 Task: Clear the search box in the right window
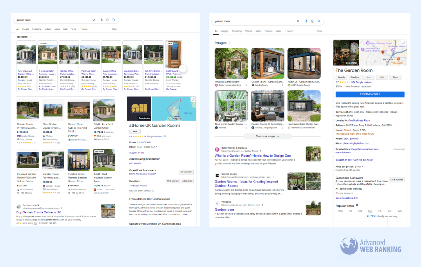tap(298, 21)
